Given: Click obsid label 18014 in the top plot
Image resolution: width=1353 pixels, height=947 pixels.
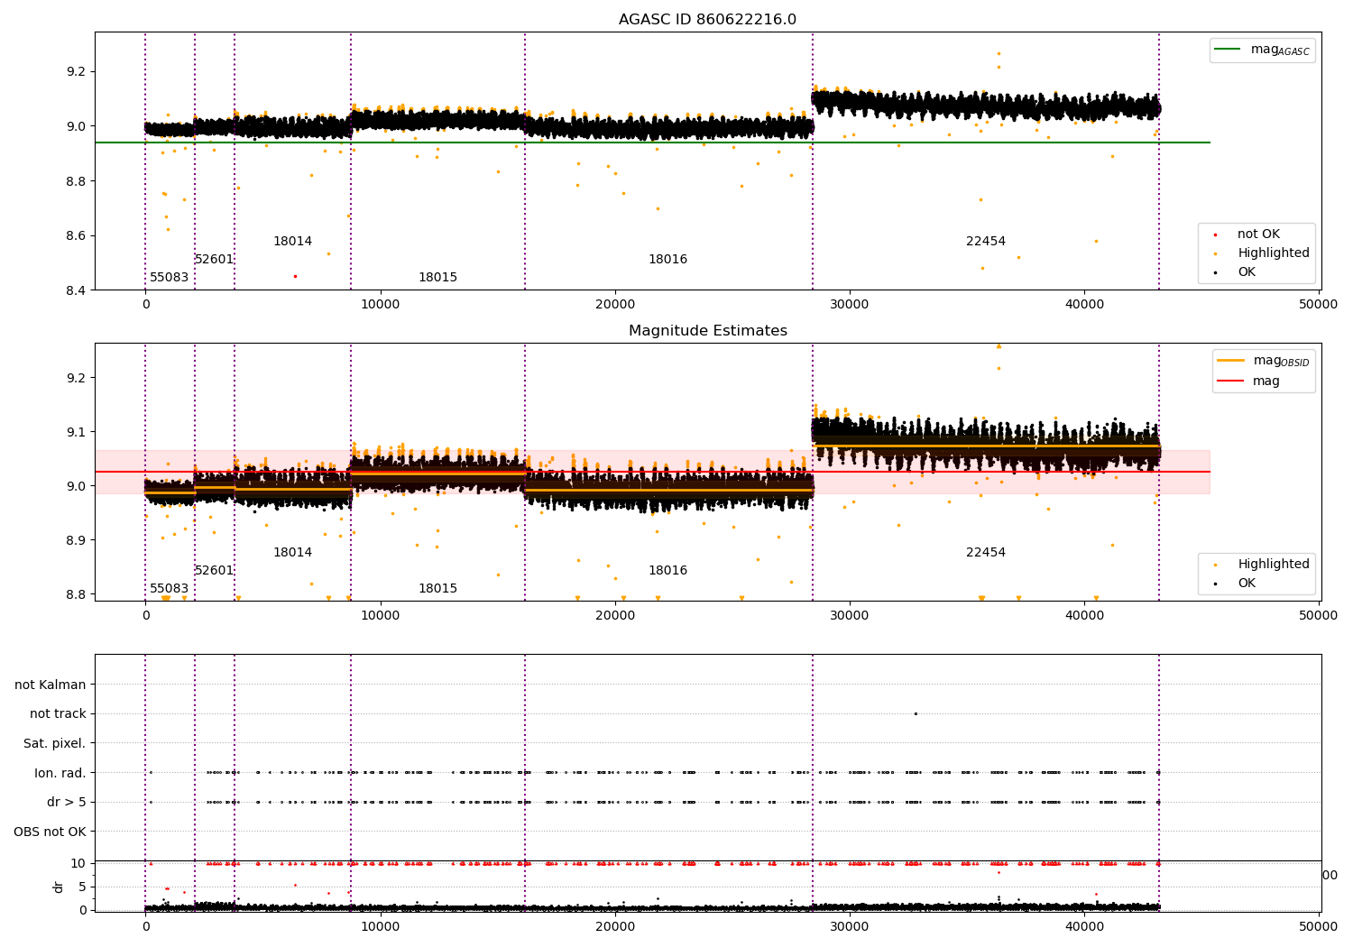Looking at the screenshot, I should click(293, 241).
